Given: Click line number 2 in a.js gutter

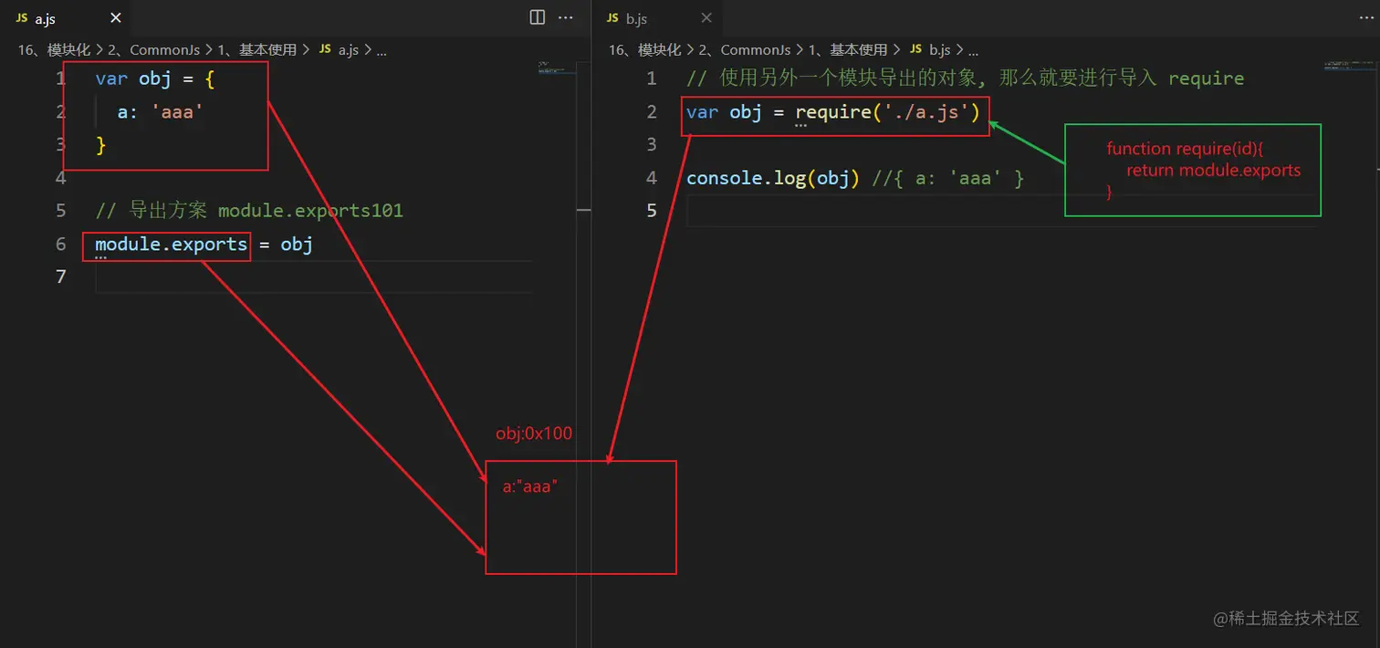Looking at the screenshot, I should tap(61, 112).
